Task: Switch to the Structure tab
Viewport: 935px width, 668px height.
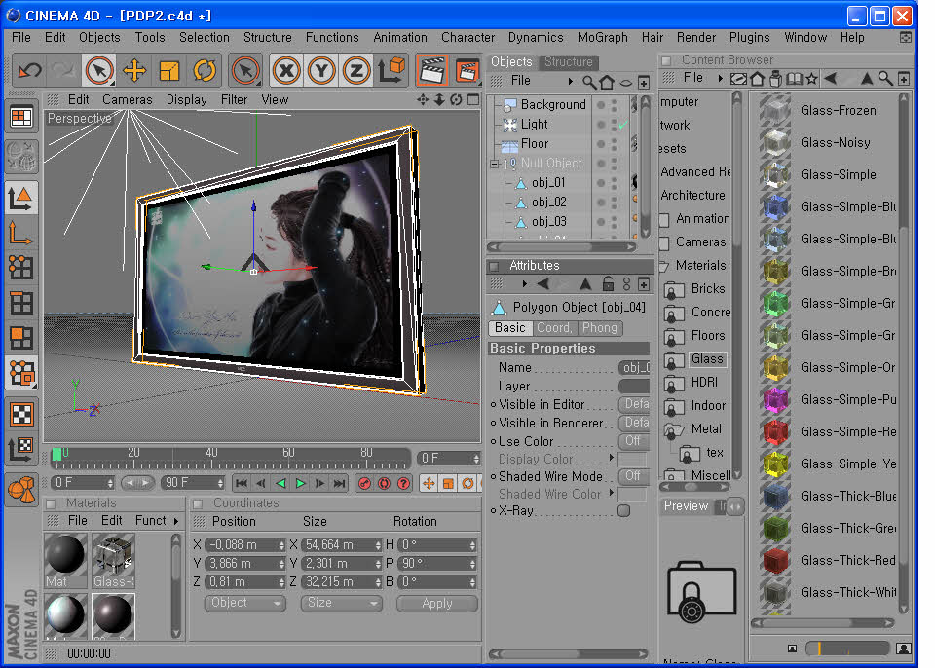Action: [x=568, y=62]
